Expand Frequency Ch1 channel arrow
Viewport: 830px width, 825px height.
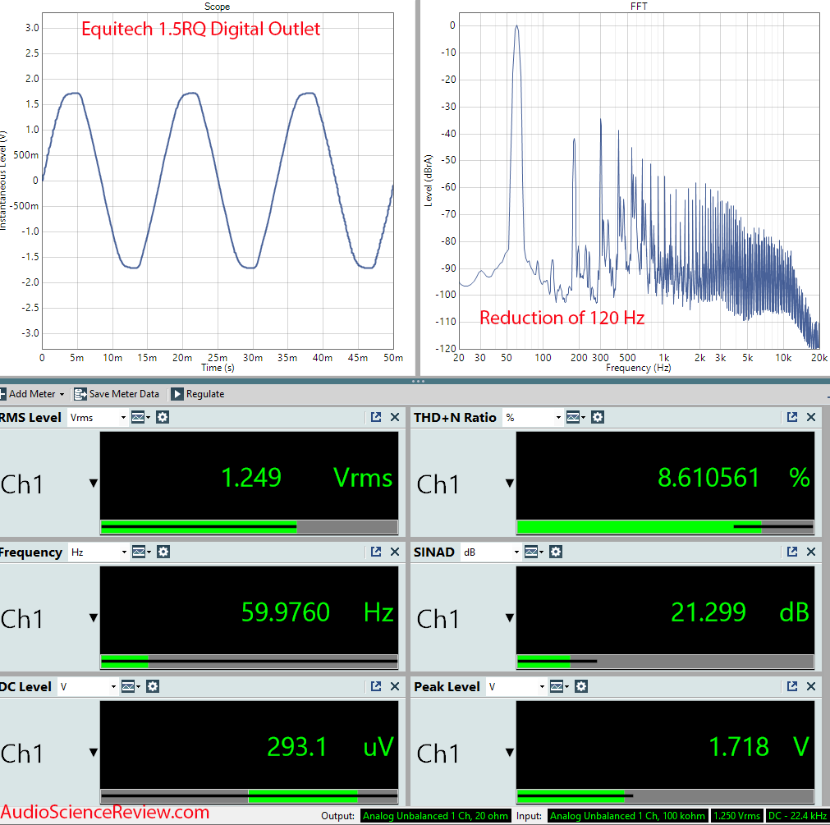pos(94,617)
